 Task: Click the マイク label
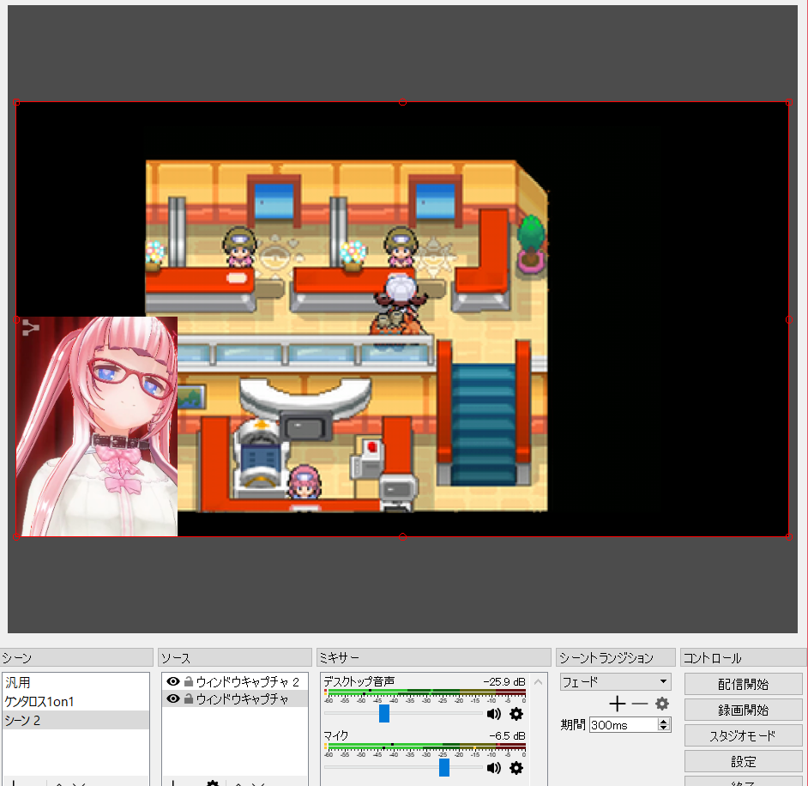pyautogui.click(x=336, y=735)
